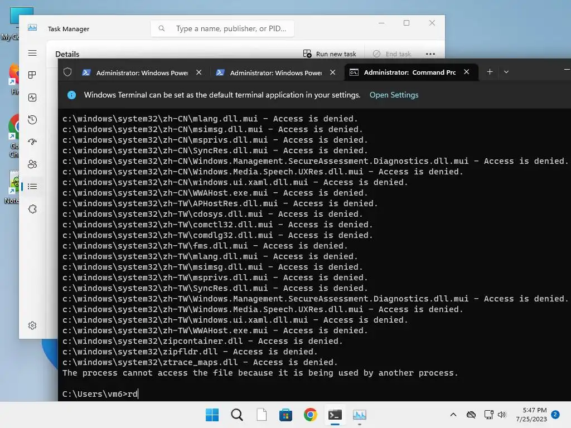Click Run new task in Task Manager
This screenshot has height=428, width=571.
(x=330, y=54)
